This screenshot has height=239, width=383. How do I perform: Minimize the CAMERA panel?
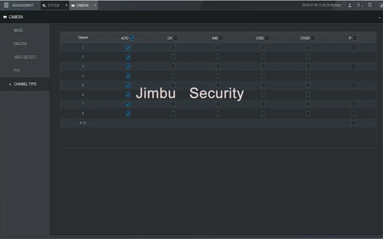click(x=379, y=18)
